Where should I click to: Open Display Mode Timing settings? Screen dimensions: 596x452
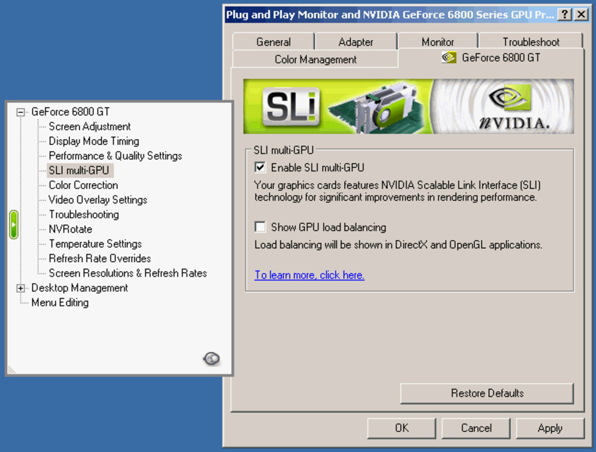tap(94, 141)
